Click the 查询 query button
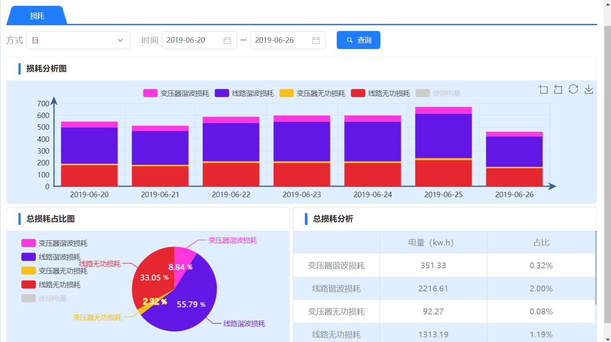The image size is (611, 342). [x=359, y=40]
